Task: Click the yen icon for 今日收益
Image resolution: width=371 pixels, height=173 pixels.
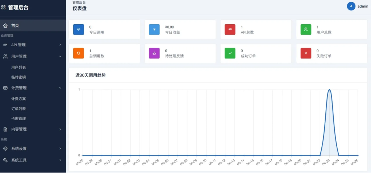Action: coord(154,30)
